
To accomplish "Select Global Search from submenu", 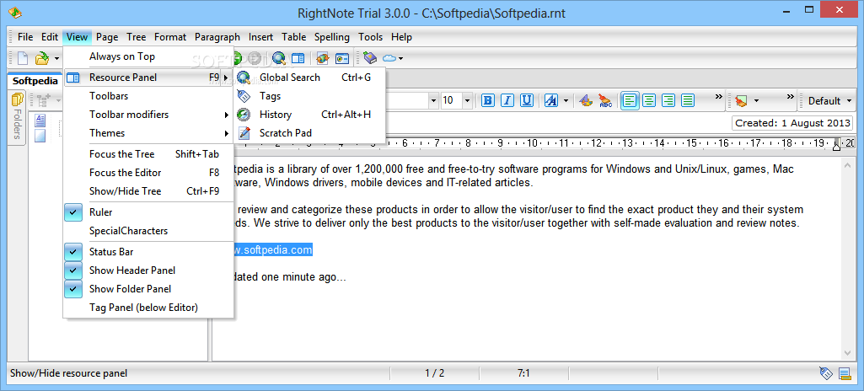I will pos(309,77).
